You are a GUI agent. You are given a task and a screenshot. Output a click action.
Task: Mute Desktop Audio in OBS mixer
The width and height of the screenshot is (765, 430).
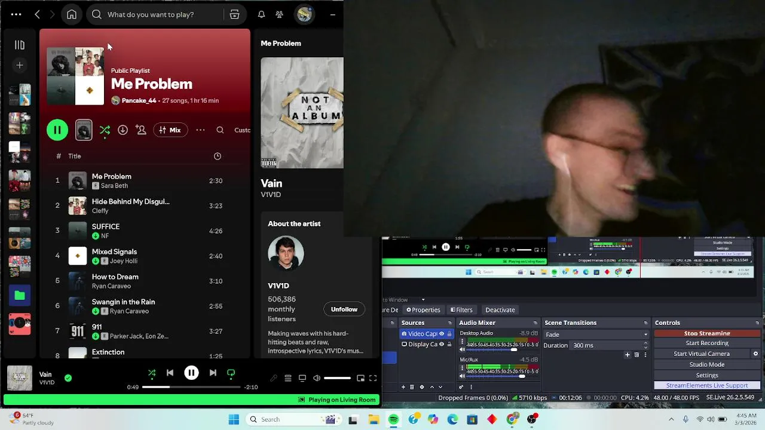[x=462, y=349]
